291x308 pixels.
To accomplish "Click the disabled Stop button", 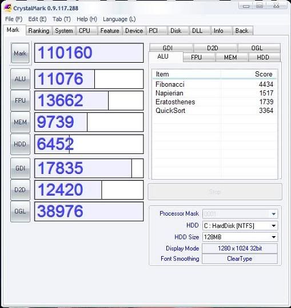I will tap(215, 192).
